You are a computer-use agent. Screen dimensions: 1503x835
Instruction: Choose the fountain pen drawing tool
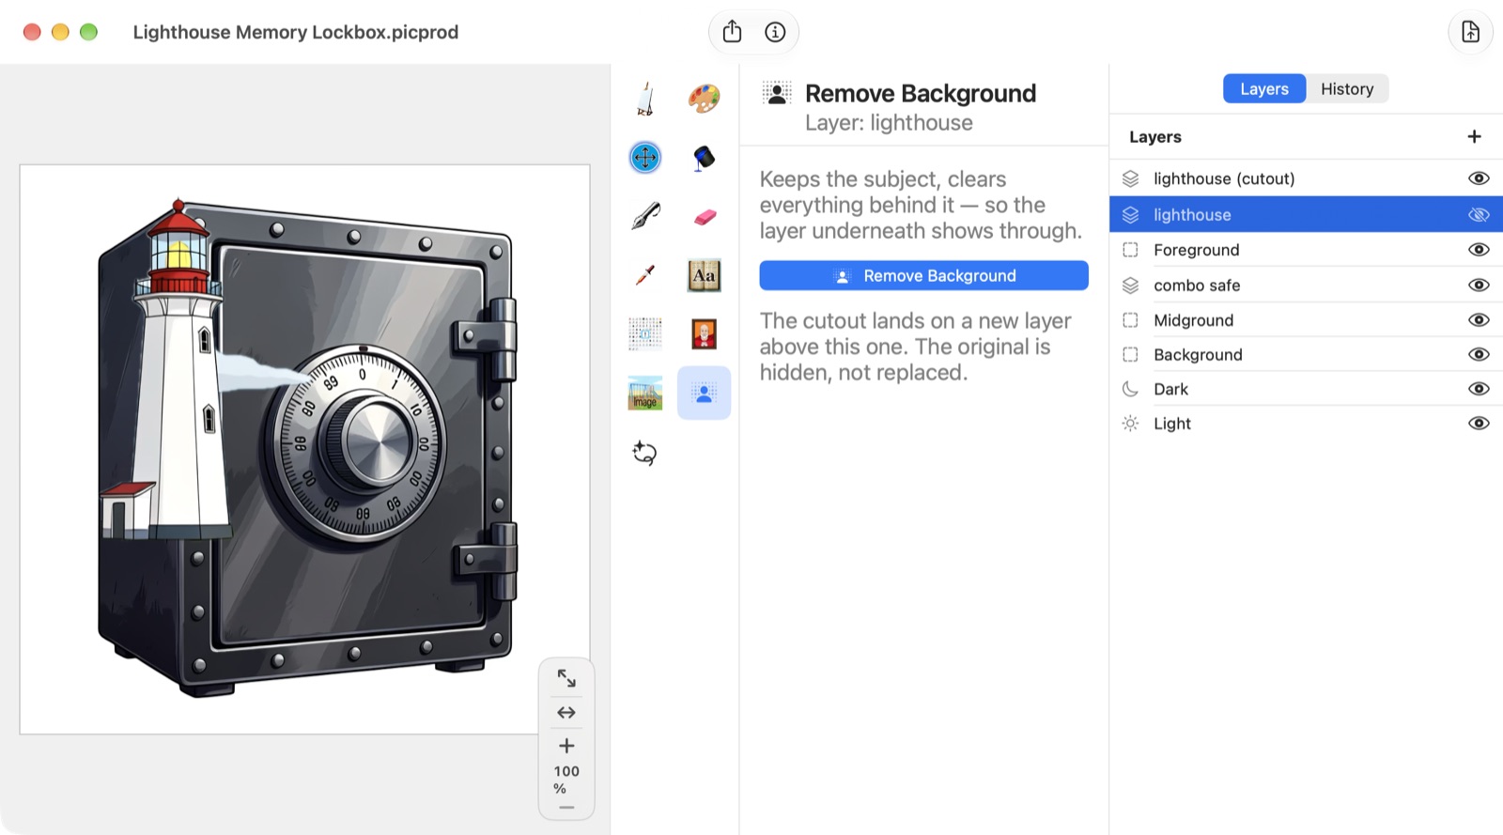(645, 216)
